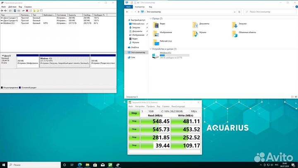
Task: Click the Task View icon on the taskbar
Action: coord(72,165)
